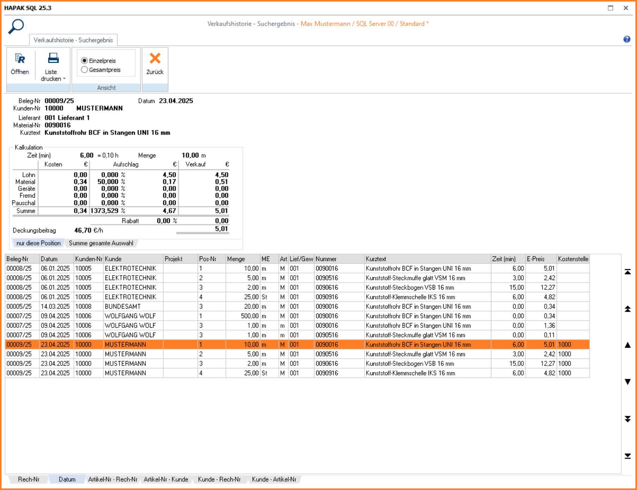Click the Öffnen document icon
The width and height of the screenshot is (637, 490).
click(20, 59)
